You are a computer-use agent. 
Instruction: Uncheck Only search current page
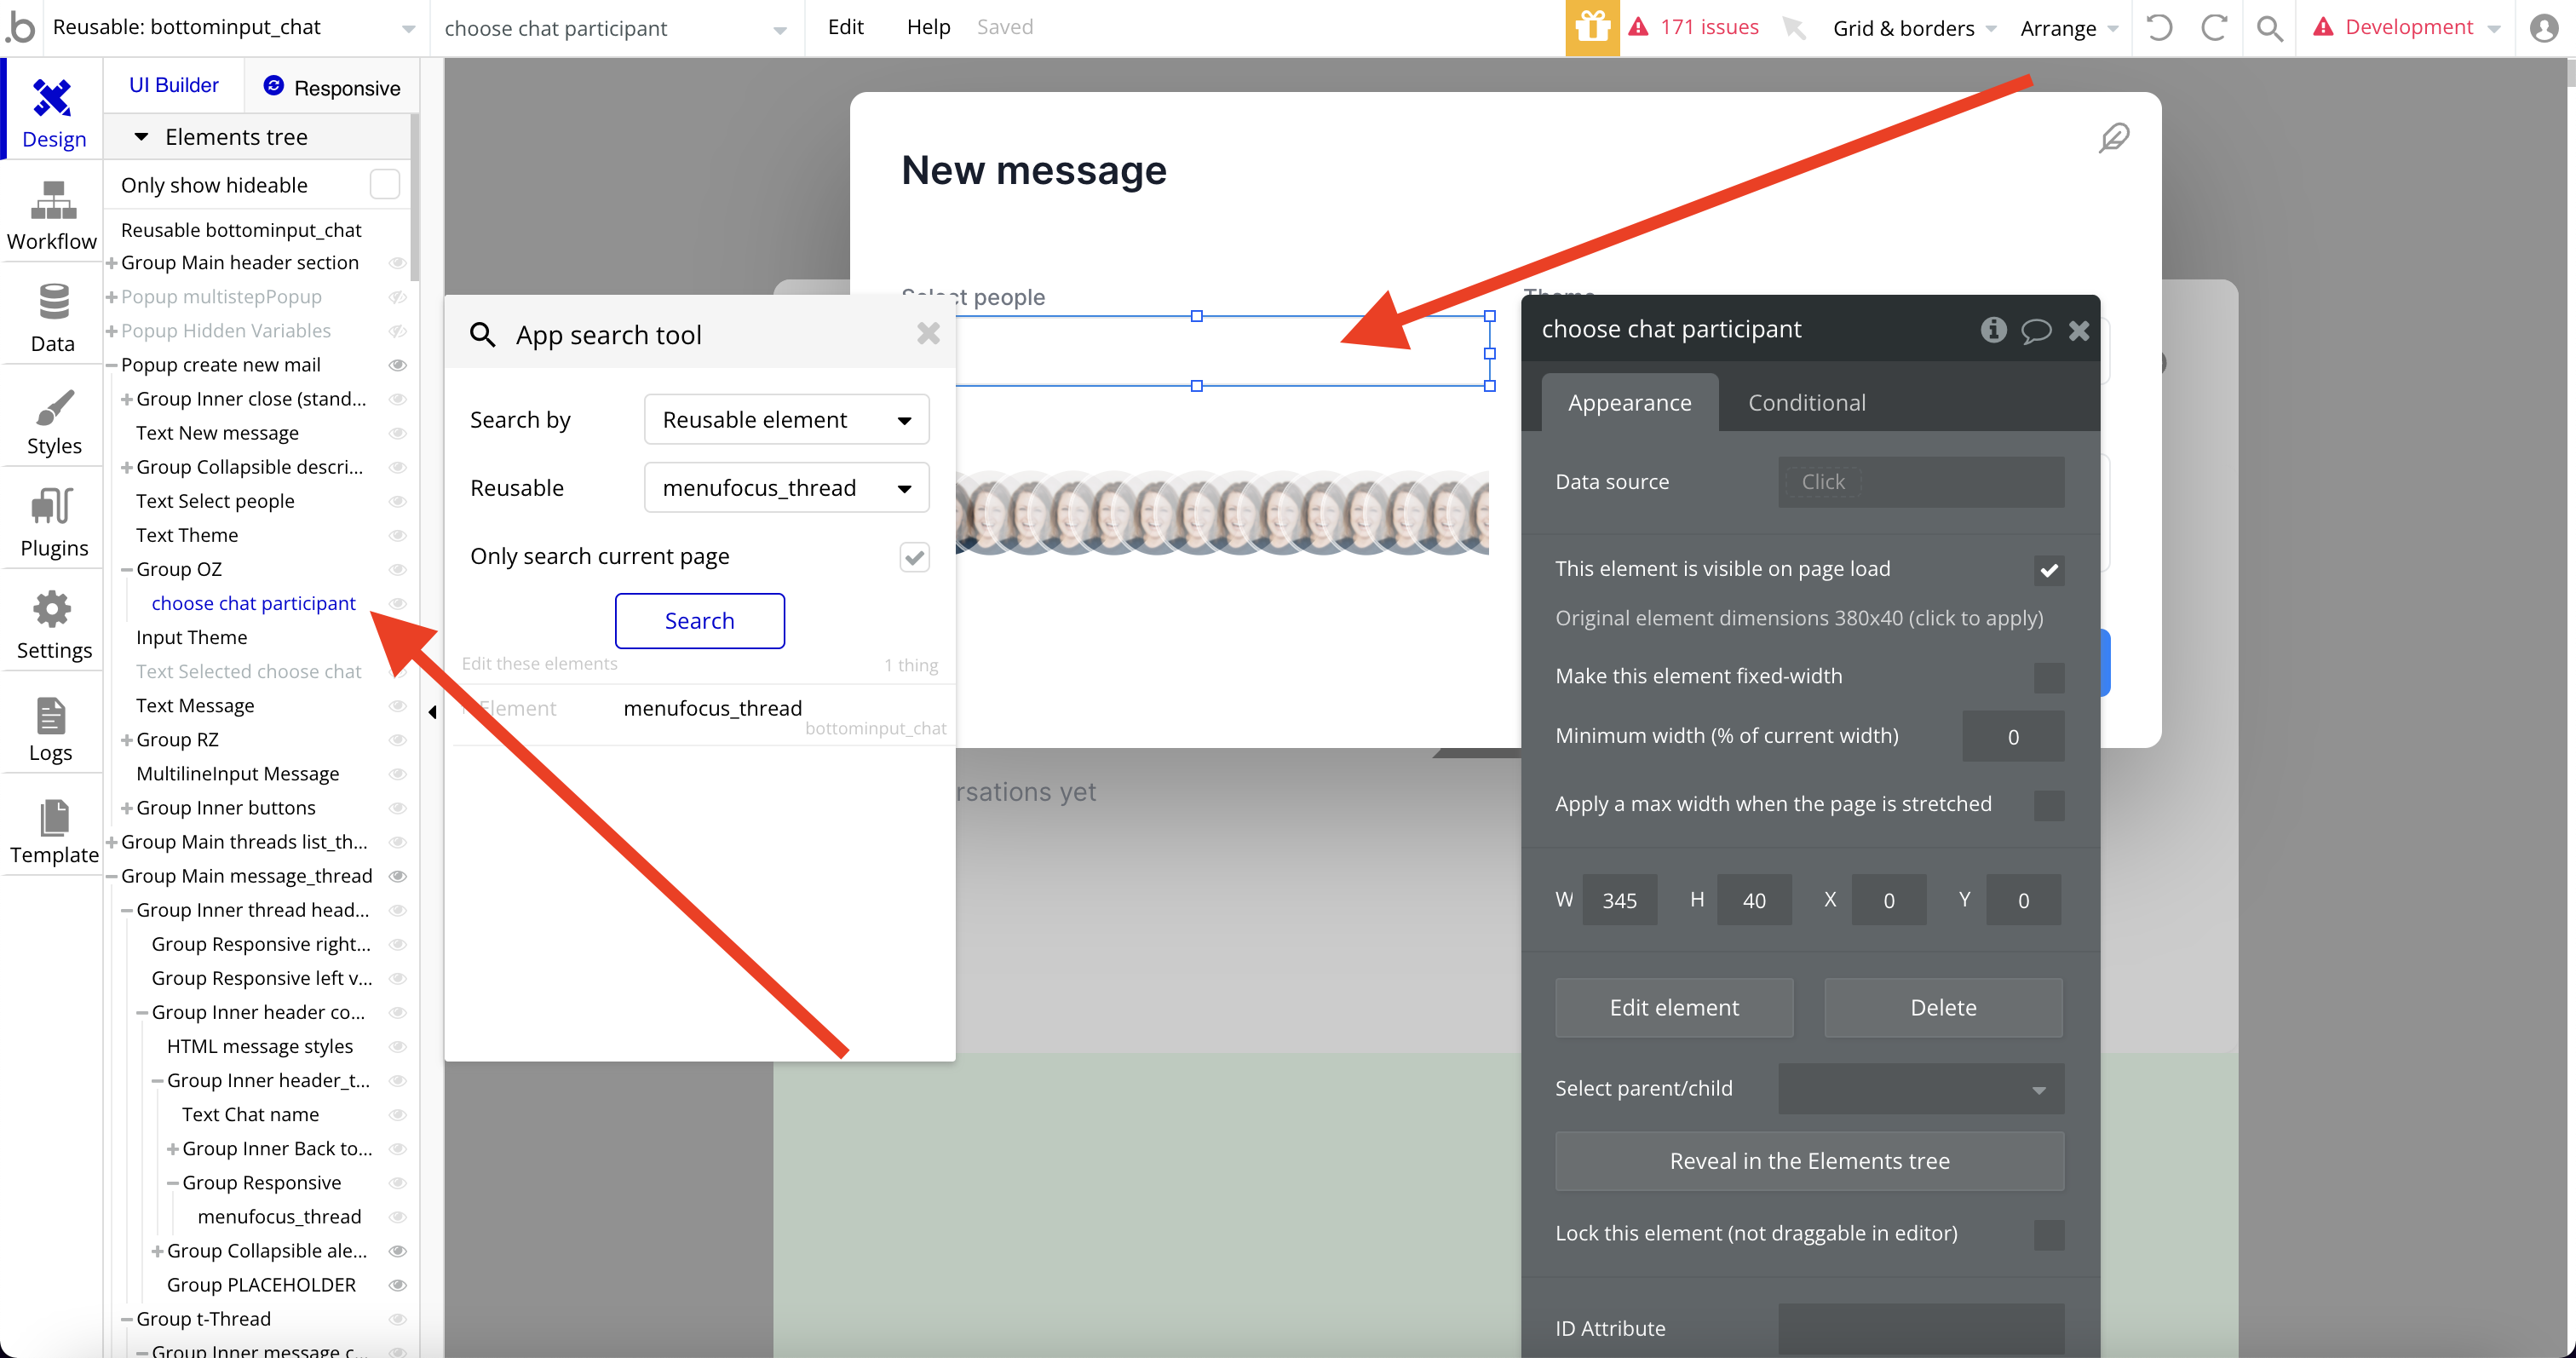tap(914, 557)
